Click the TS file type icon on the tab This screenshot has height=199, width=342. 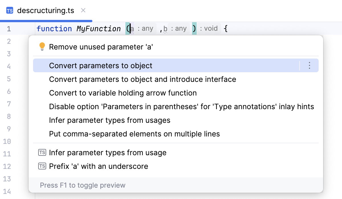tap(10, 10)
